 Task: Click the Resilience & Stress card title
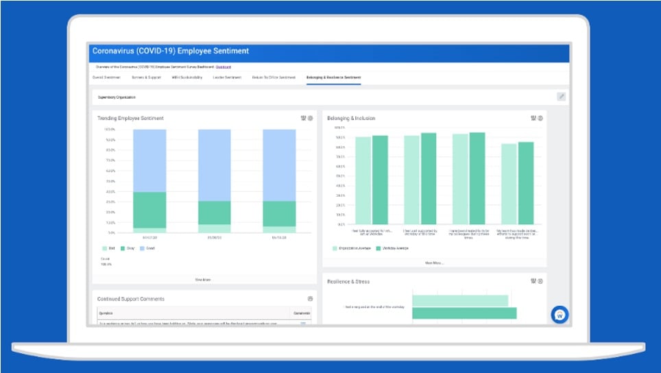[x=348, y=282]
